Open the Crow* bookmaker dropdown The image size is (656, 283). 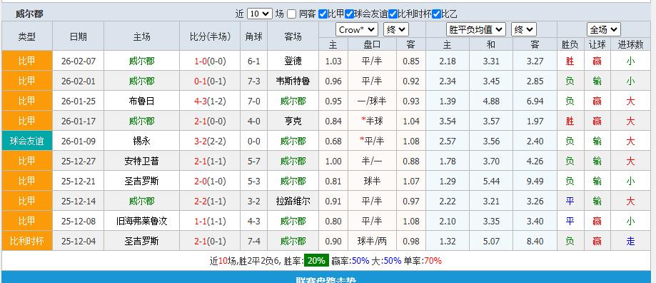coord(356,30)
